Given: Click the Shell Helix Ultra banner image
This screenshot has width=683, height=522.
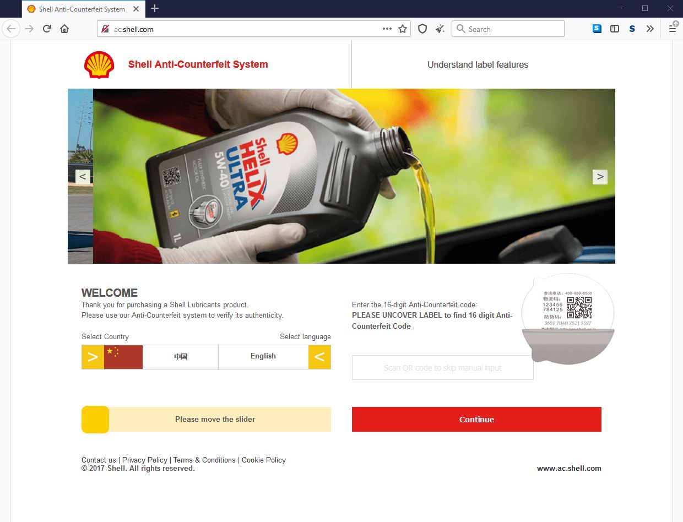Looking at the screenshot, I should [354, 176].
